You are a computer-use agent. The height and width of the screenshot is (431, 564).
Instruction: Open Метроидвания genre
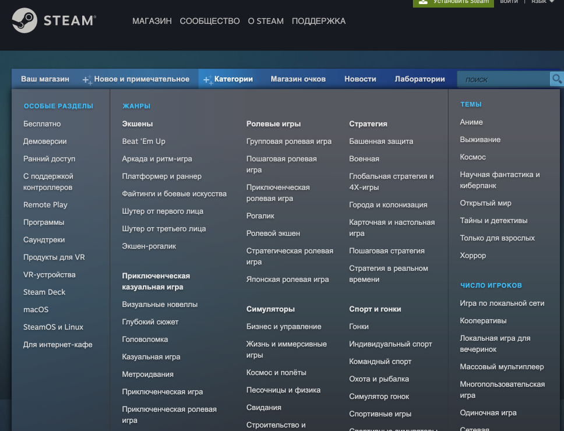coord(147,374)
